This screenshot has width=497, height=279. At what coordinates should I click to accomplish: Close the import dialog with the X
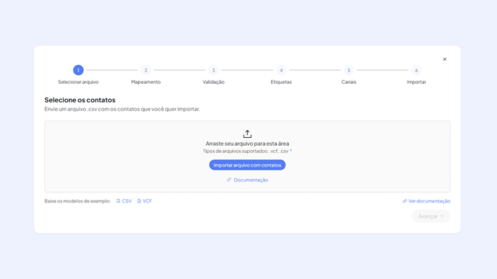pos(444,59)
